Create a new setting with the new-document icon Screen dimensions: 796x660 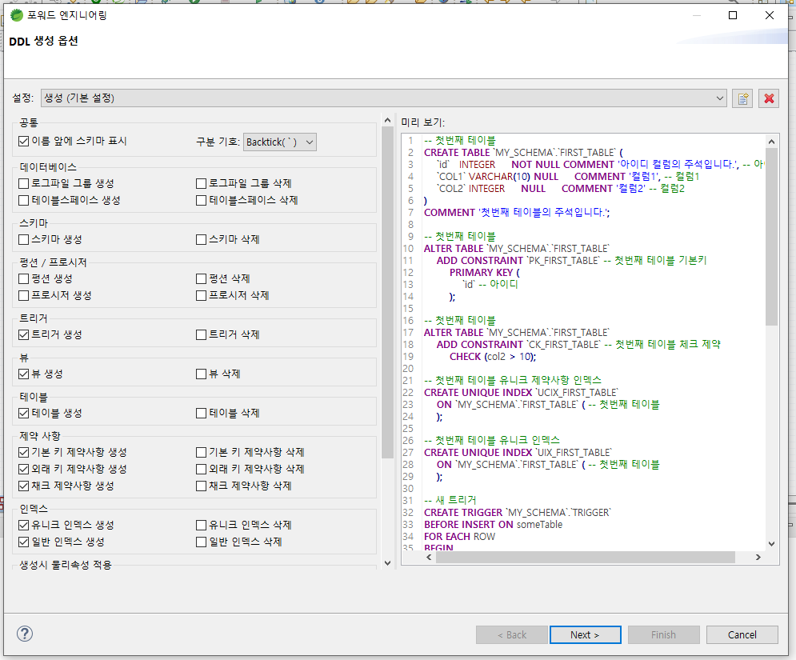(742, 98)
